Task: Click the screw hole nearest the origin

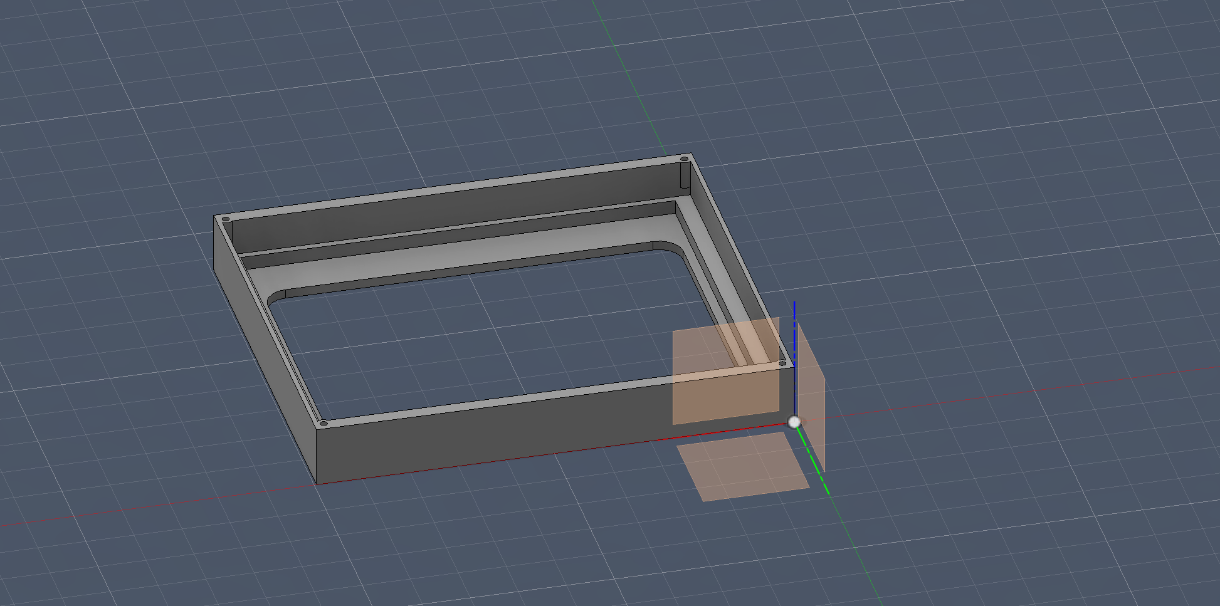Action: tap(782, 363)
